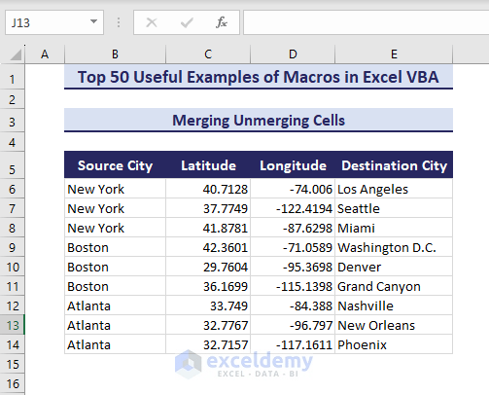Image resolution: width=489 pixels, height=395 pixels.
Task: Click the 'Merging Unmerging Cells' heading cell
Action: pyautogui.click(x=259, y=121)
